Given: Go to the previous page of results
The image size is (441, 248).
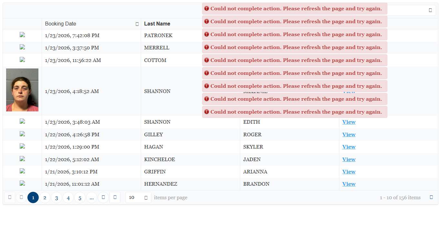Looking at the screenshot, I should point(21,197).
